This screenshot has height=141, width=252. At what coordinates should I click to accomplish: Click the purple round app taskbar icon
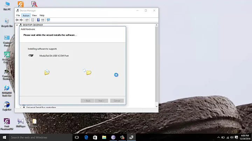coord(113,137)
